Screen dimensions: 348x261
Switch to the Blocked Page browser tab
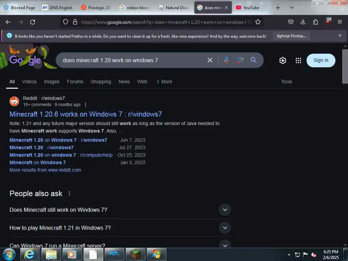pos(19,8)
